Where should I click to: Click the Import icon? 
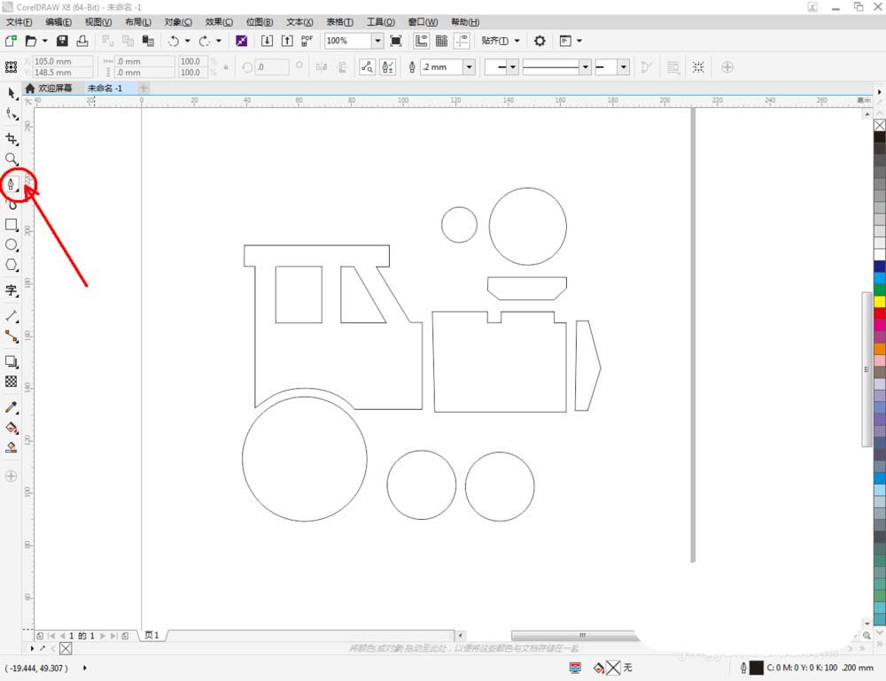click(267, 41)
